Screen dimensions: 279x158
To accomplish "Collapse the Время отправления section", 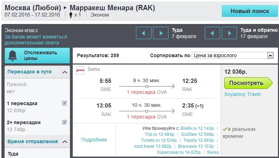I will pos(65,142).
